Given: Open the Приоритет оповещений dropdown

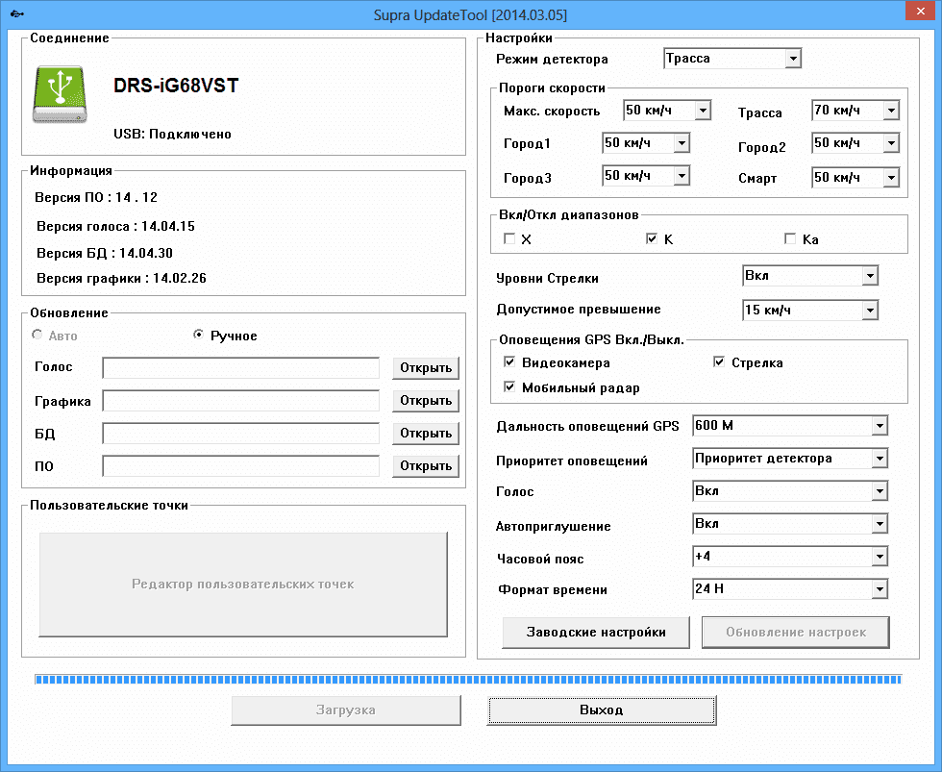Looking at the screenshot, I should pos(790,459).
